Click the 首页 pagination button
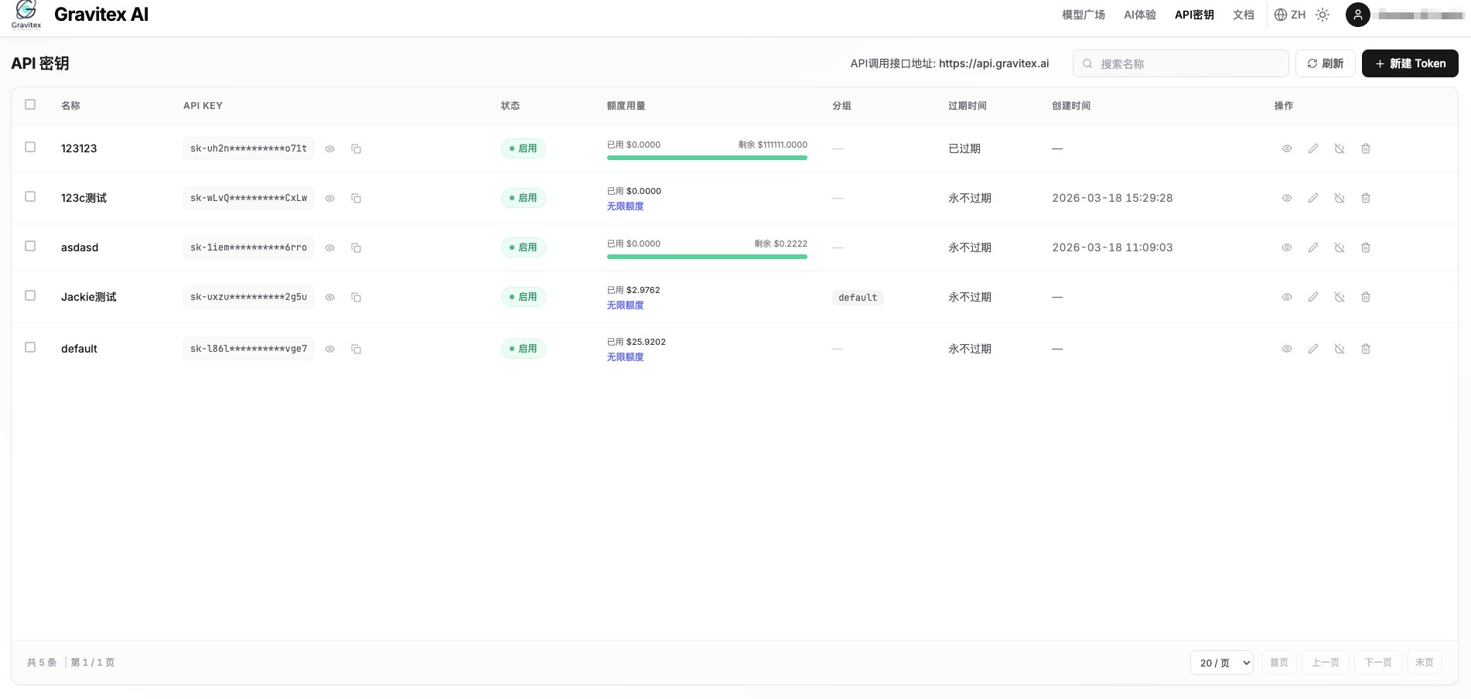1471x699 pixels. [x=1279, y=663]
